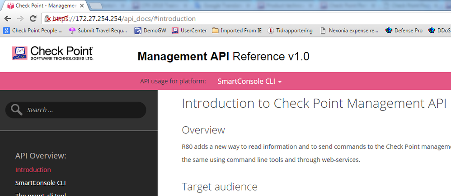Open the Imported From IE bookmarks folder

(x=237, y=31)
